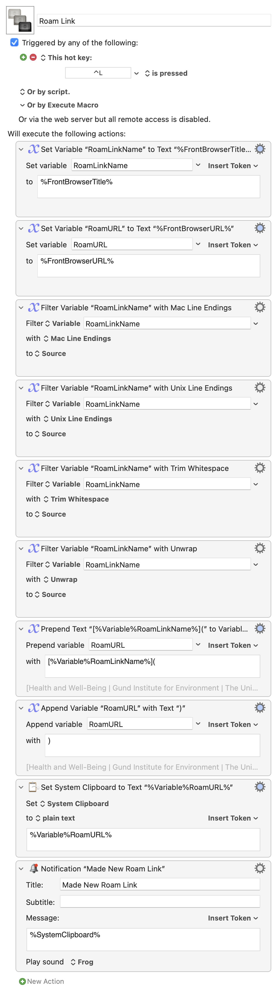Expand the 'Or by Execute Macro' section
The width and height of the screenshot is (277, 991).
(22, 105)
